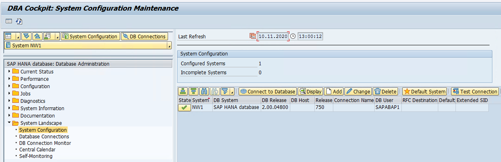The image size is (501, 162).
Task: Open the layout view dropdown arrow
Action: 18,36
